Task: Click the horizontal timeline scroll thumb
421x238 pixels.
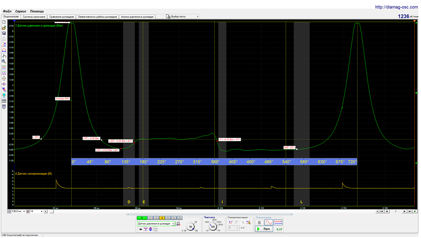Action: pyautogui.click(x=52, y=211)
